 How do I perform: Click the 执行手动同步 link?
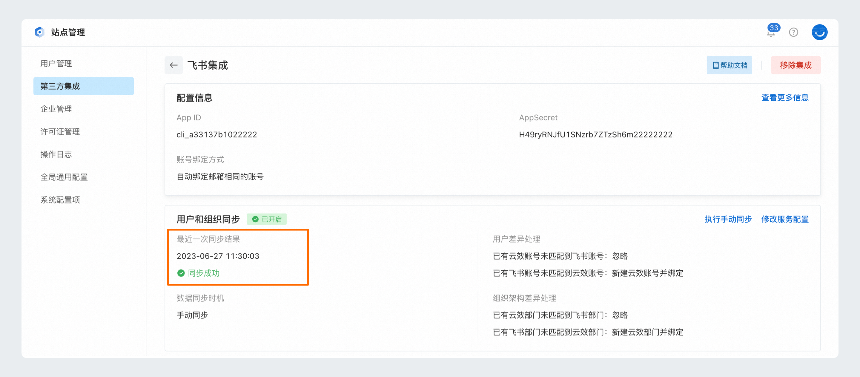point(728,219)
